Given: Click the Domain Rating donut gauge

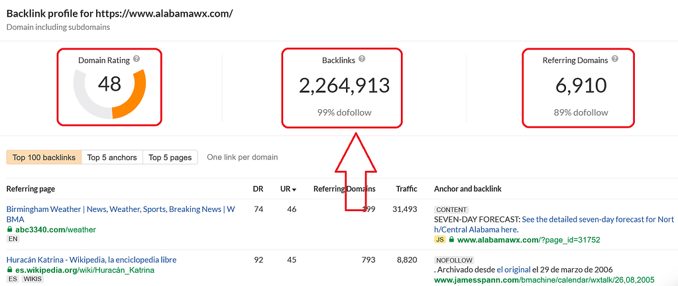Looking at the screenshot, I should click(109, 94).
